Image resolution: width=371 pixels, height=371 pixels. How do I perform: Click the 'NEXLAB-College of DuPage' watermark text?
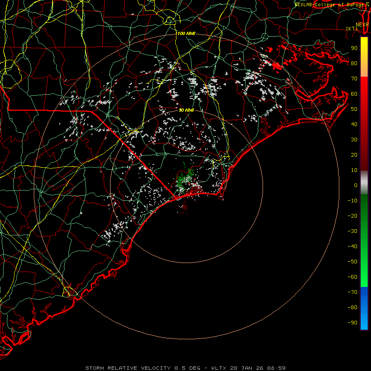click(329, 5)
